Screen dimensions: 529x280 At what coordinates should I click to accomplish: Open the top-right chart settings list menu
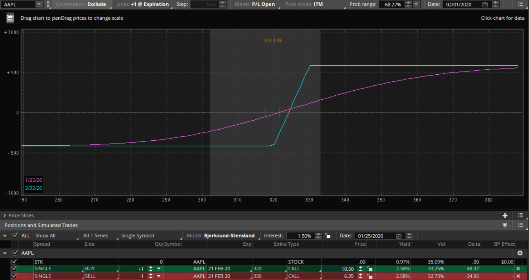coord(520,5)
